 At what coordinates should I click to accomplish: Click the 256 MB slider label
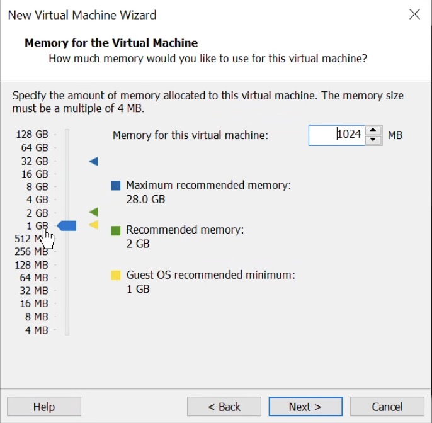coord(31,252)
